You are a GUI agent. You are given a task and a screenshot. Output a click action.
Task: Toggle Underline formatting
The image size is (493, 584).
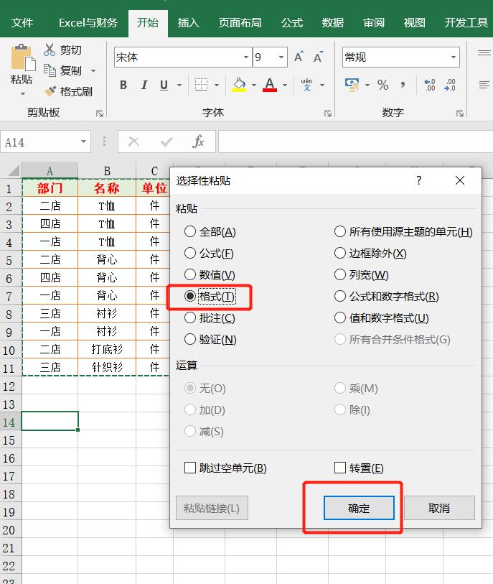164,85
